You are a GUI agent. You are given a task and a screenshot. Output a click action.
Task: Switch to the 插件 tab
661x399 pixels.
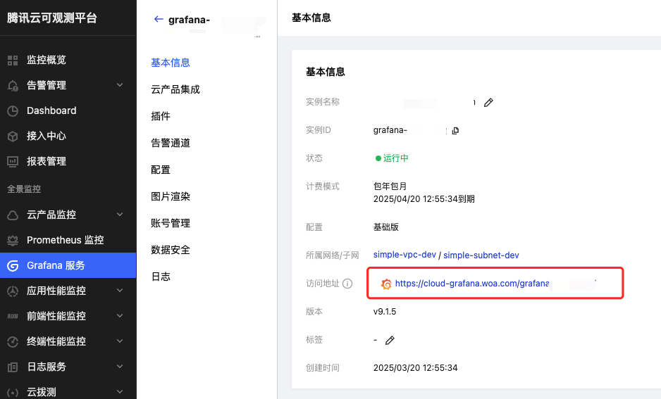161,116
